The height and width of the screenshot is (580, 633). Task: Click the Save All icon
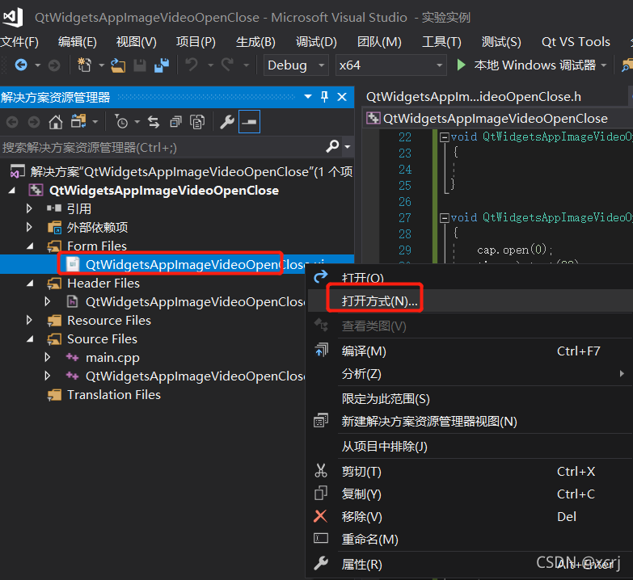162,65
